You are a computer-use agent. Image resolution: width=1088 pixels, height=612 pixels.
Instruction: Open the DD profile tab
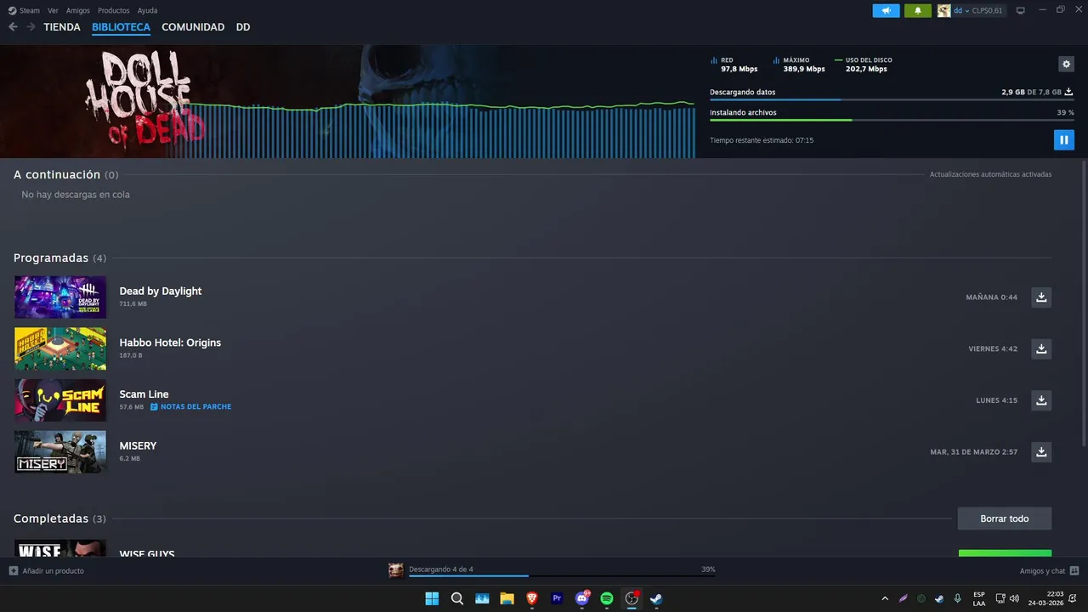(x=243, y=27)
